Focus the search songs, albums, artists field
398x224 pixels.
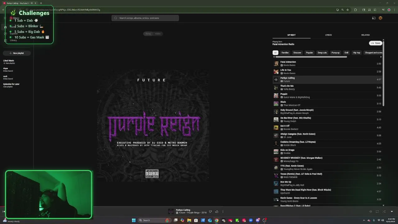click(145, 18)
